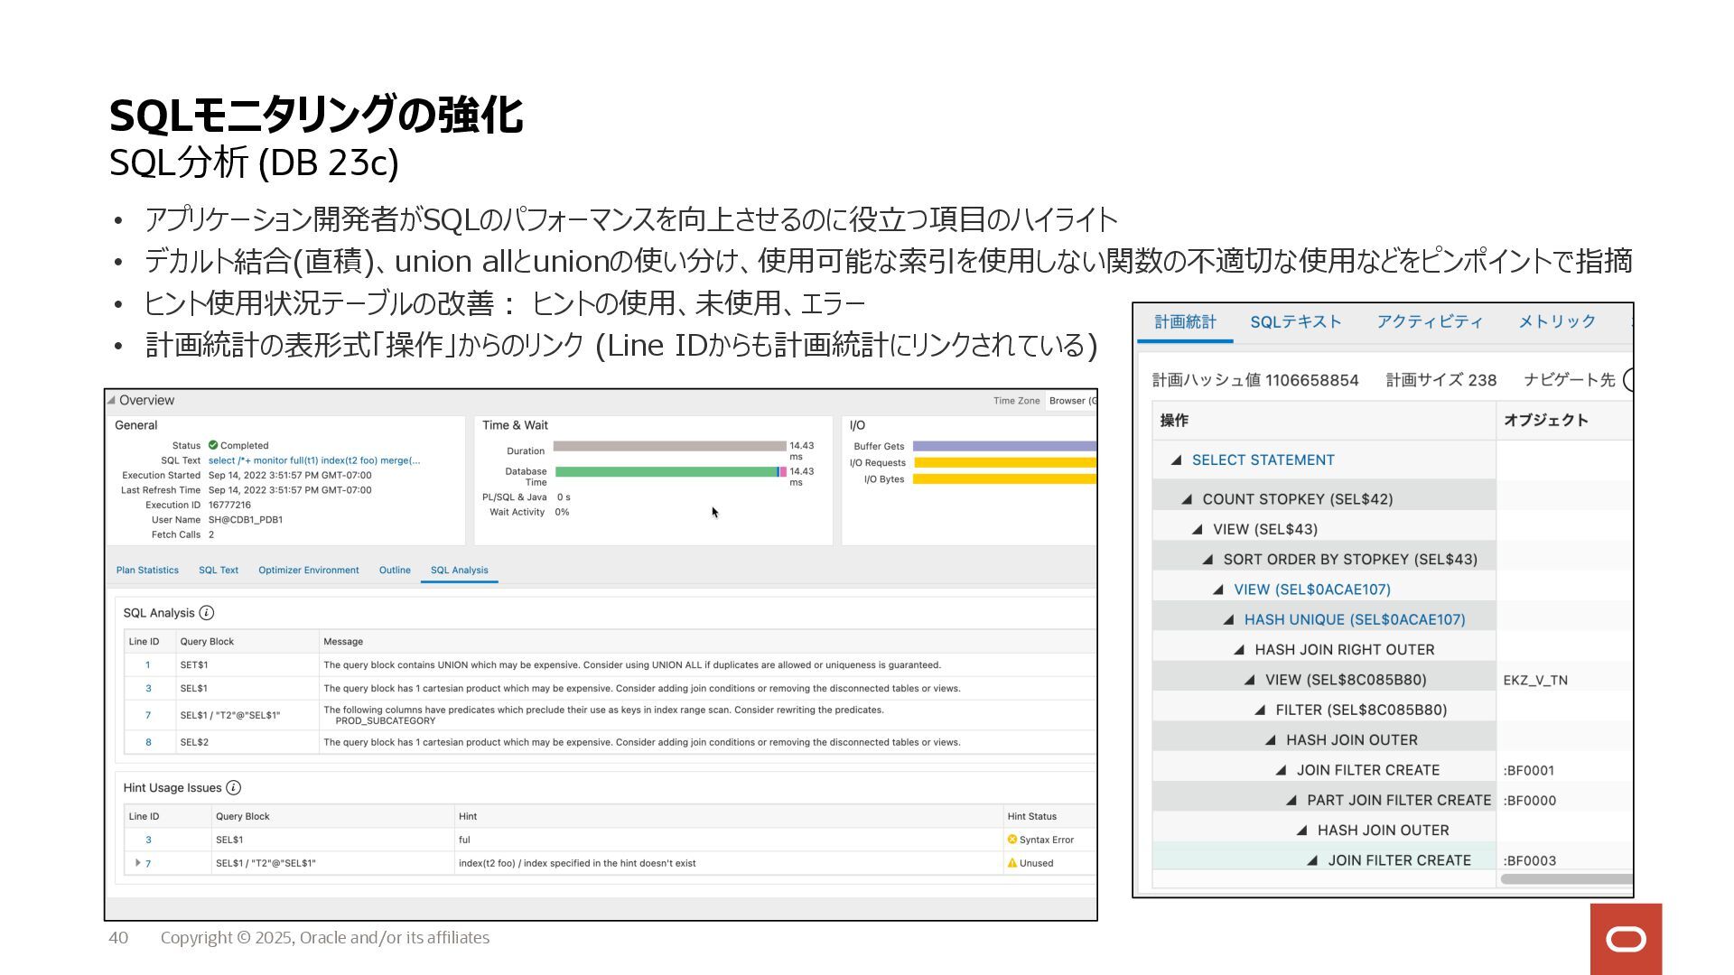This screenshot has height=975, width=1734.
Task: Open the Plan Statistics tab
Action: coord(147,570)
